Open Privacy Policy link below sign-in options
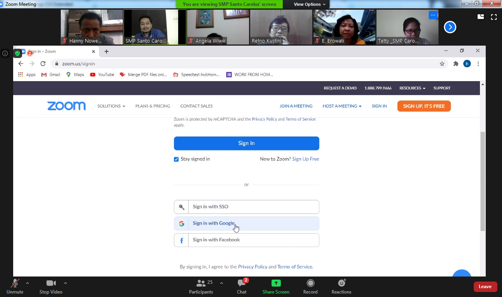The image size is (502, 297). point(253,267)
